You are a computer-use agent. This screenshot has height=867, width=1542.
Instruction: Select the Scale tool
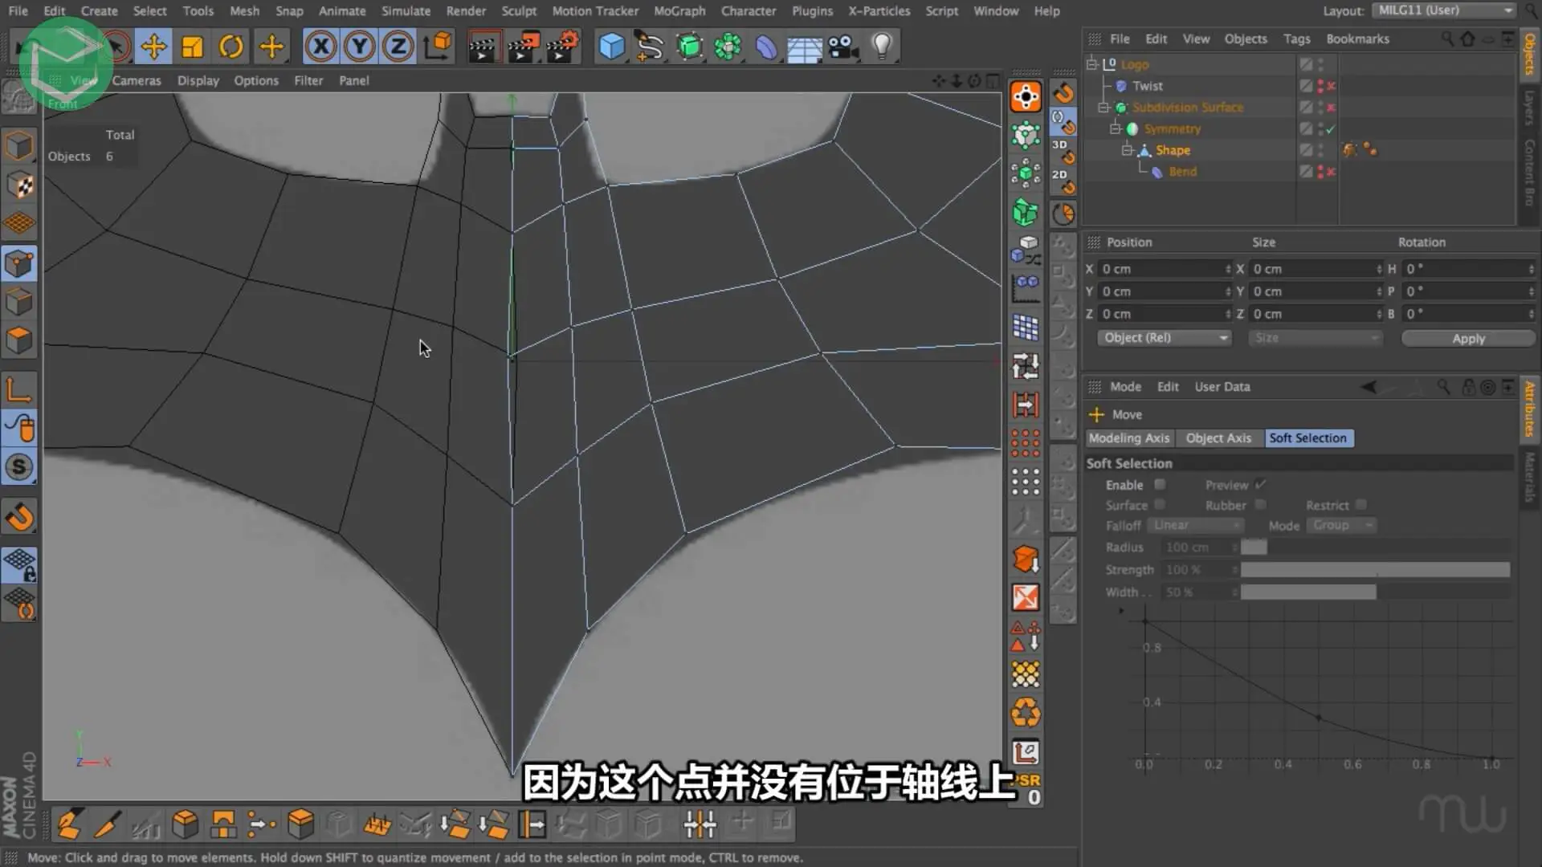click(x=192, y=47)
